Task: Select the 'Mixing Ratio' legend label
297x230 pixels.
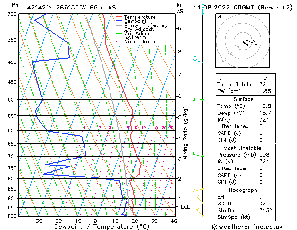Action: tap(140, 41)
